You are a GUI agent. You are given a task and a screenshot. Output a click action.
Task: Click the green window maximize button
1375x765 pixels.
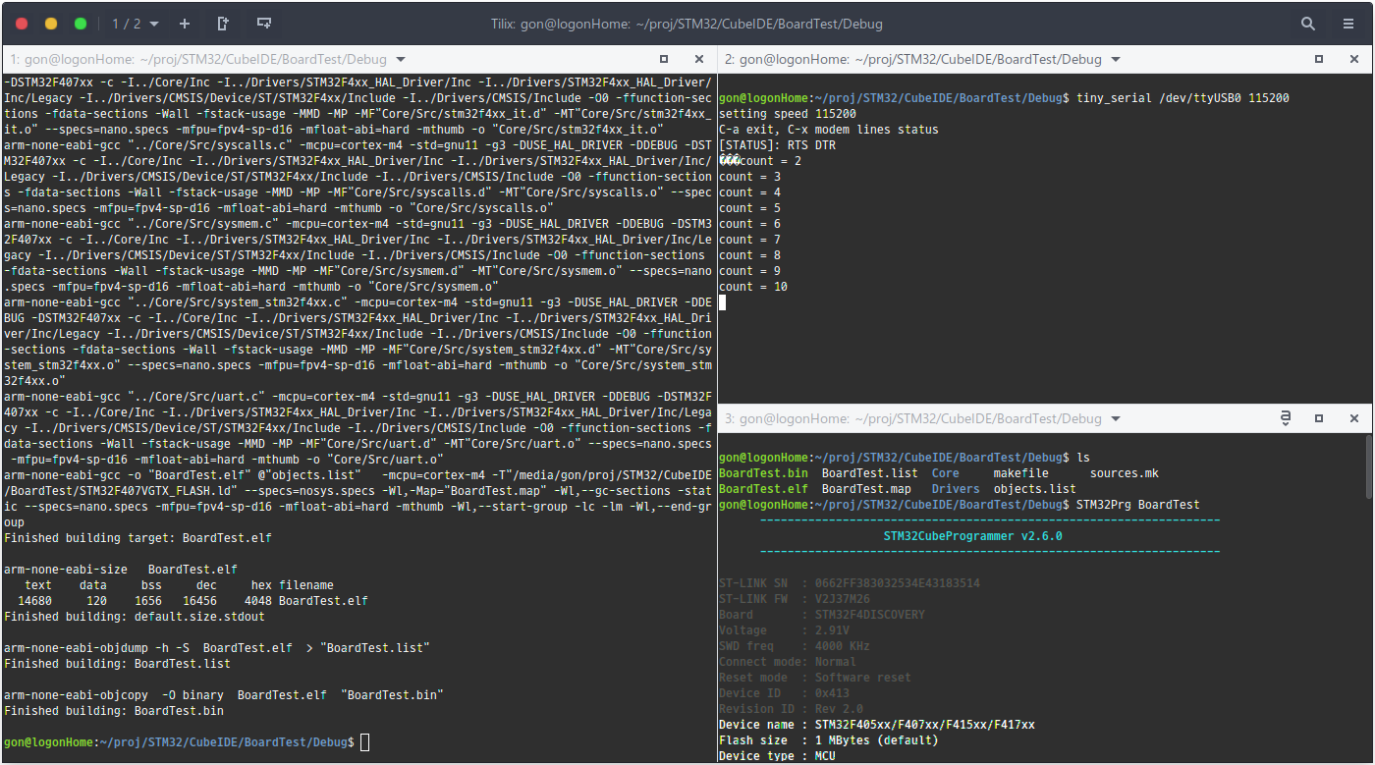click(x=81, y=23)
